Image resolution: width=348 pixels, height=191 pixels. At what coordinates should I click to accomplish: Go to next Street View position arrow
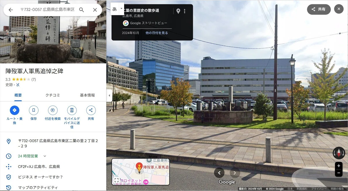[235, 173]
